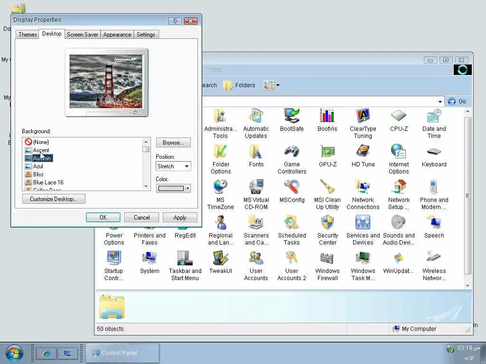Viewport: 486px width, 364px height.
Task: Click Go button beside address bar
Action: point(457,101)
